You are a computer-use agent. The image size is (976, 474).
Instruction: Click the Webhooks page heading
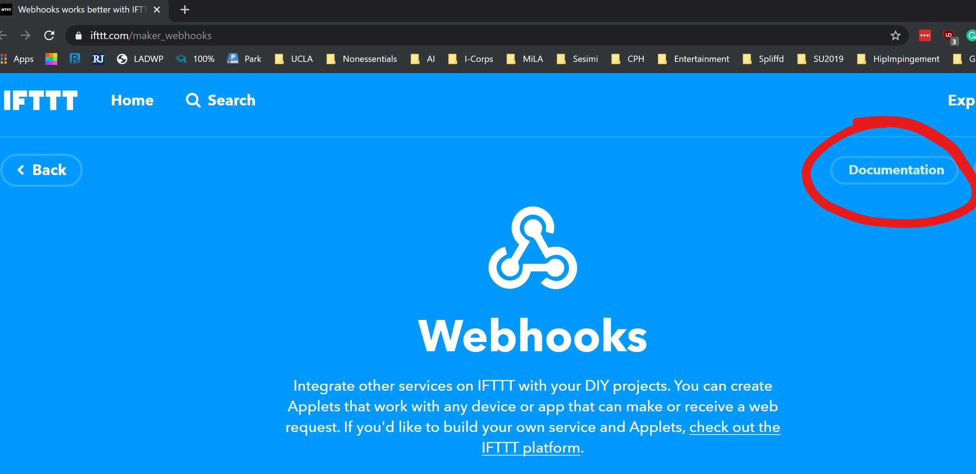click(x=532, y=335)
